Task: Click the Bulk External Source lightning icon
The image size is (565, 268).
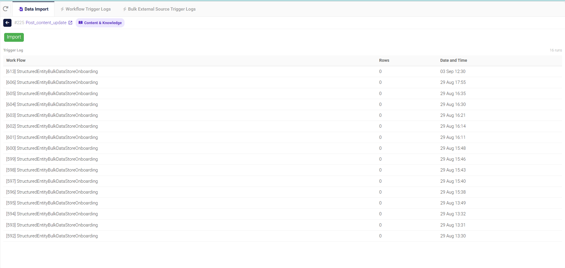Action: 125,9
